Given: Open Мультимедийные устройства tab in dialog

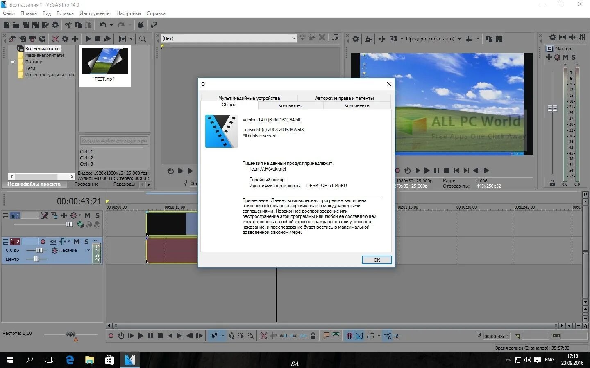Looking at the screenshot, I should click(x=249, y=98).
